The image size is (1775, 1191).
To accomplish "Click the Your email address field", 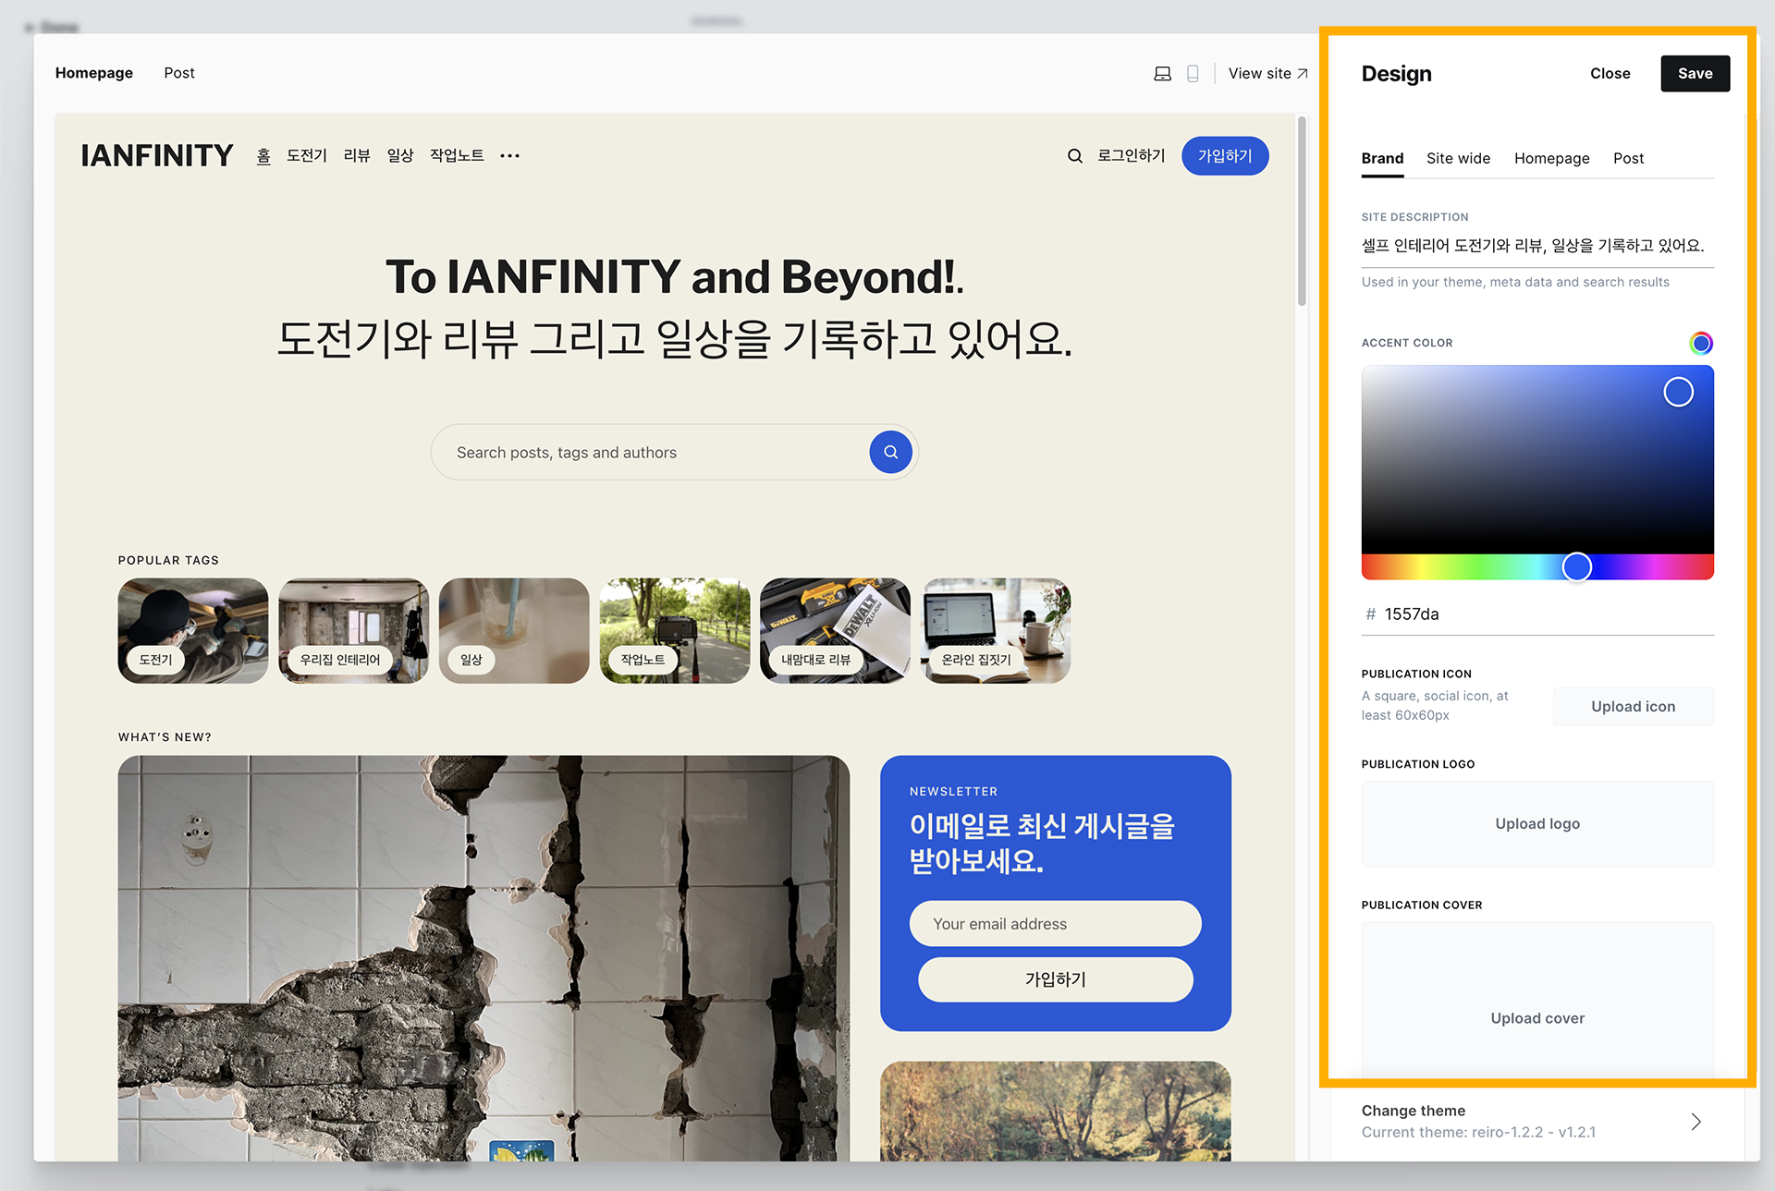I will pyautogui.click(x=1055, y=924).
